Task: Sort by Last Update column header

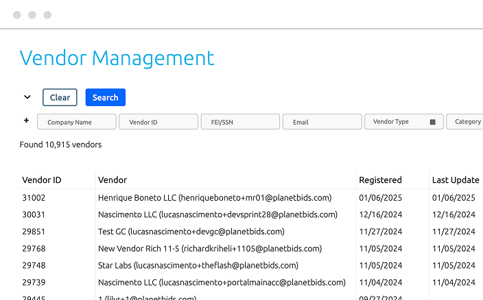Action: [455, 180]
